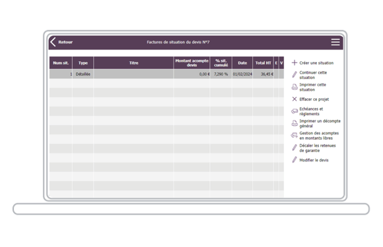Click pencil icon beside Modifier le devis
This screenshot has height=247, width=383.
[x=295, y=160]
